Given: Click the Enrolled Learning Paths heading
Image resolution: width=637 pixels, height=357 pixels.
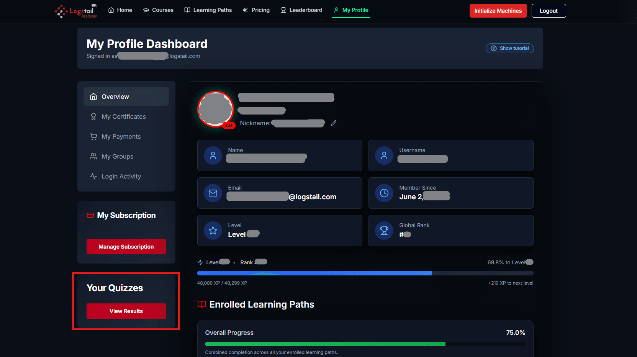Looking at the screenshot, I should 262,305.
